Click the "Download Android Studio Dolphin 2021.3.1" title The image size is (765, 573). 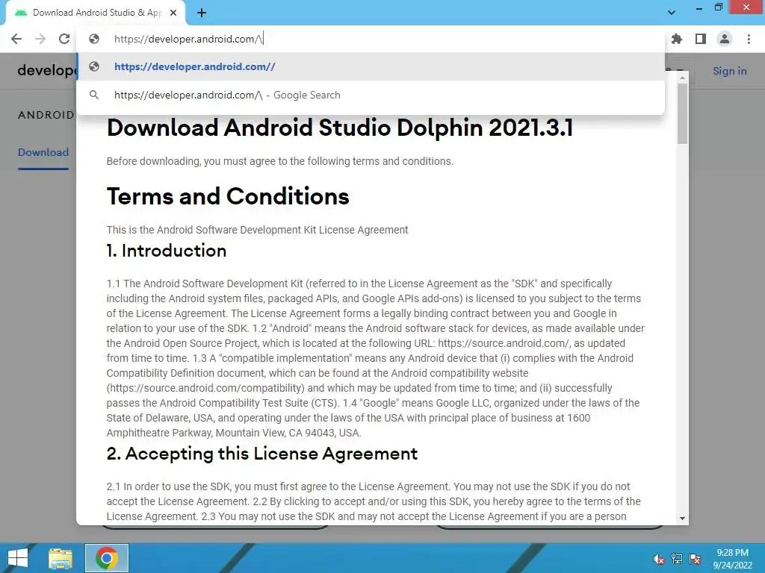click(340, 128)
